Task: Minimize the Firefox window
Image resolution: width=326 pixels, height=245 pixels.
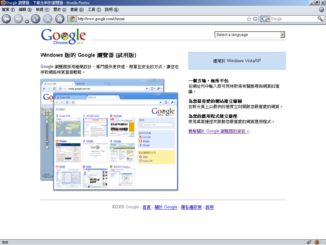Action: [312, 3]
